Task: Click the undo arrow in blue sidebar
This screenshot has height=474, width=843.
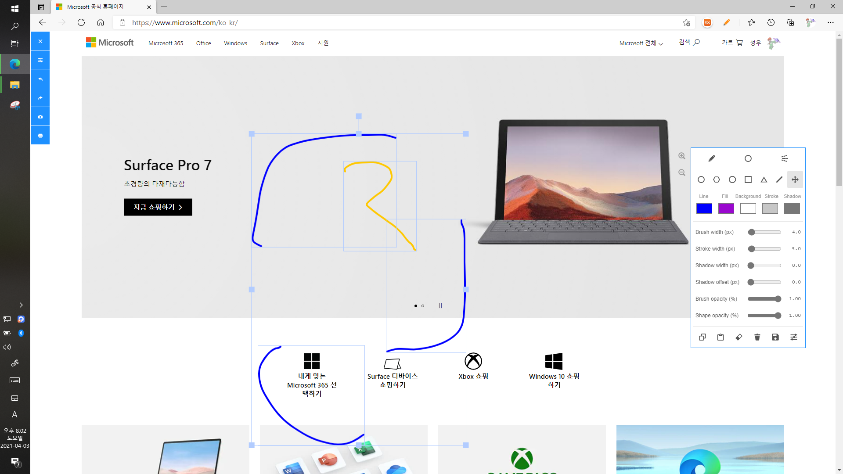Action: coord(40,79)
